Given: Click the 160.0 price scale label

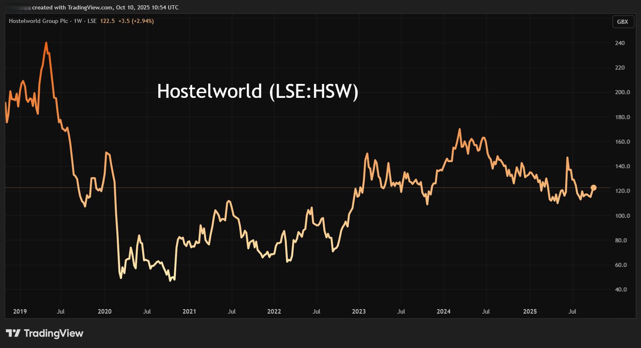Looking at the screenshot, I should (x=622, y=142).
